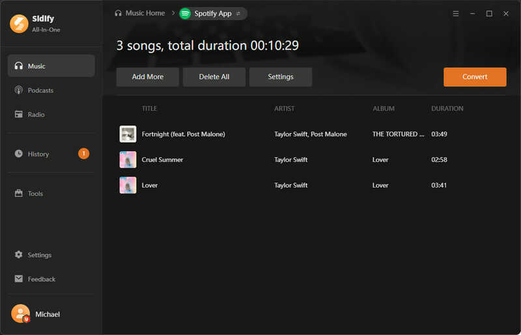The width and height of the screenshot is (521, 335).
Task: Select the Fortnight album cover thumbnail
Action: pos(128,134)
